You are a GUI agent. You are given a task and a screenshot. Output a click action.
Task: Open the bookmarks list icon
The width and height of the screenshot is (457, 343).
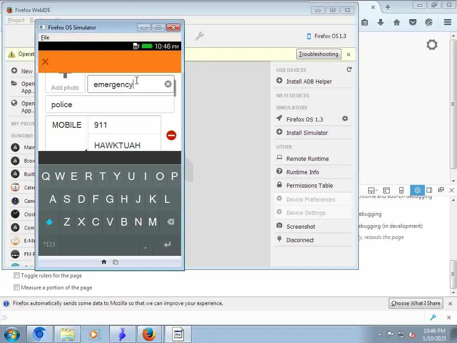coord(365,22)
